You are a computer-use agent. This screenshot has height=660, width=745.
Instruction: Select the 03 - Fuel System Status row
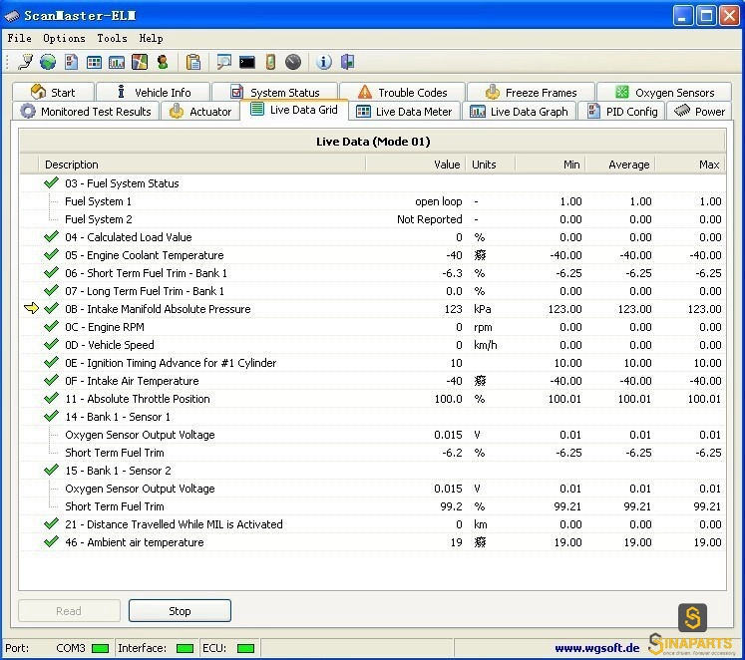click(373, 183)
